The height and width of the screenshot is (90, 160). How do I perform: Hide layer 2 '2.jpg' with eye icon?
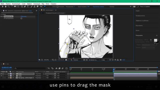click(1, 76)
